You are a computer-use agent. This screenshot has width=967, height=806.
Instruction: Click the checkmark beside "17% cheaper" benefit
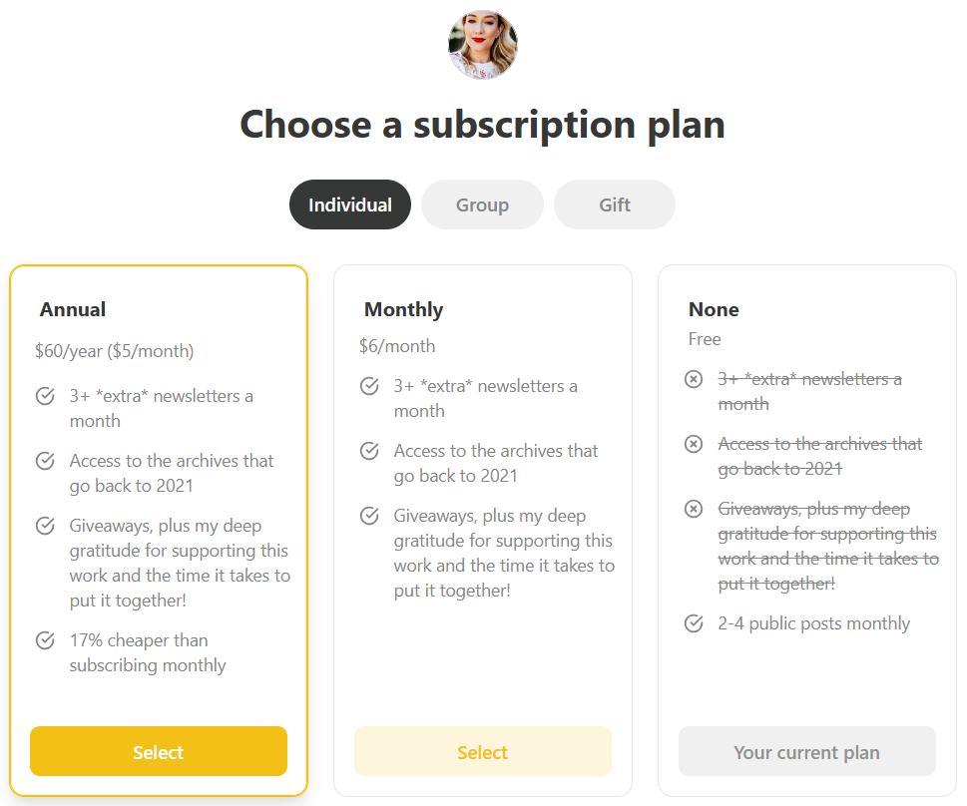click(x=45, y=639)
